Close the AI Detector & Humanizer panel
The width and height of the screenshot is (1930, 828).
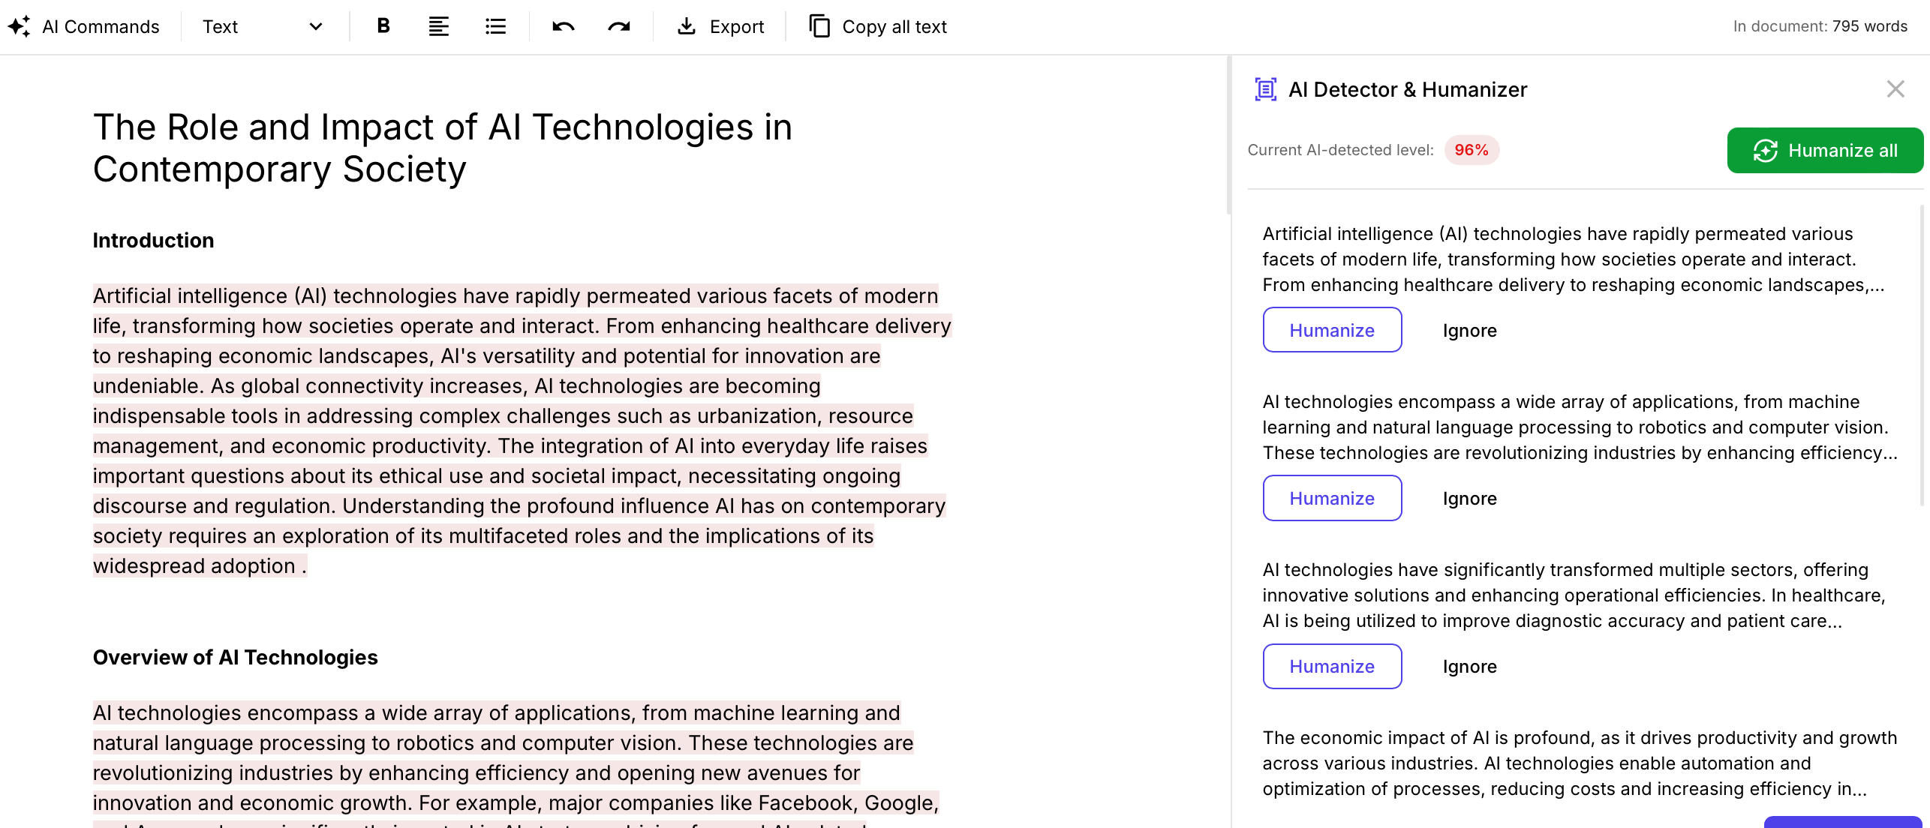click(1895, 89)
